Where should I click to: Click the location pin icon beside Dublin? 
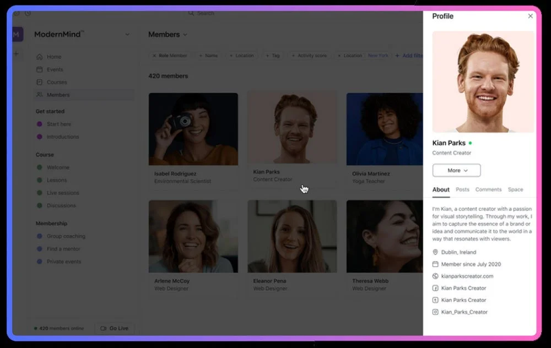[435, 252]
